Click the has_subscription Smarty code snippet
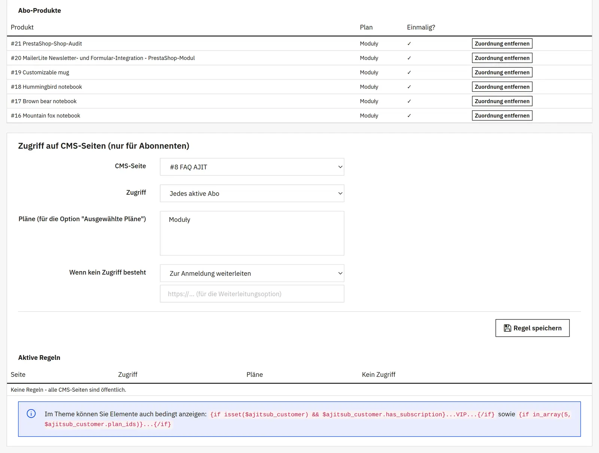This screenshot has height=453, width=599. (352, 414)
